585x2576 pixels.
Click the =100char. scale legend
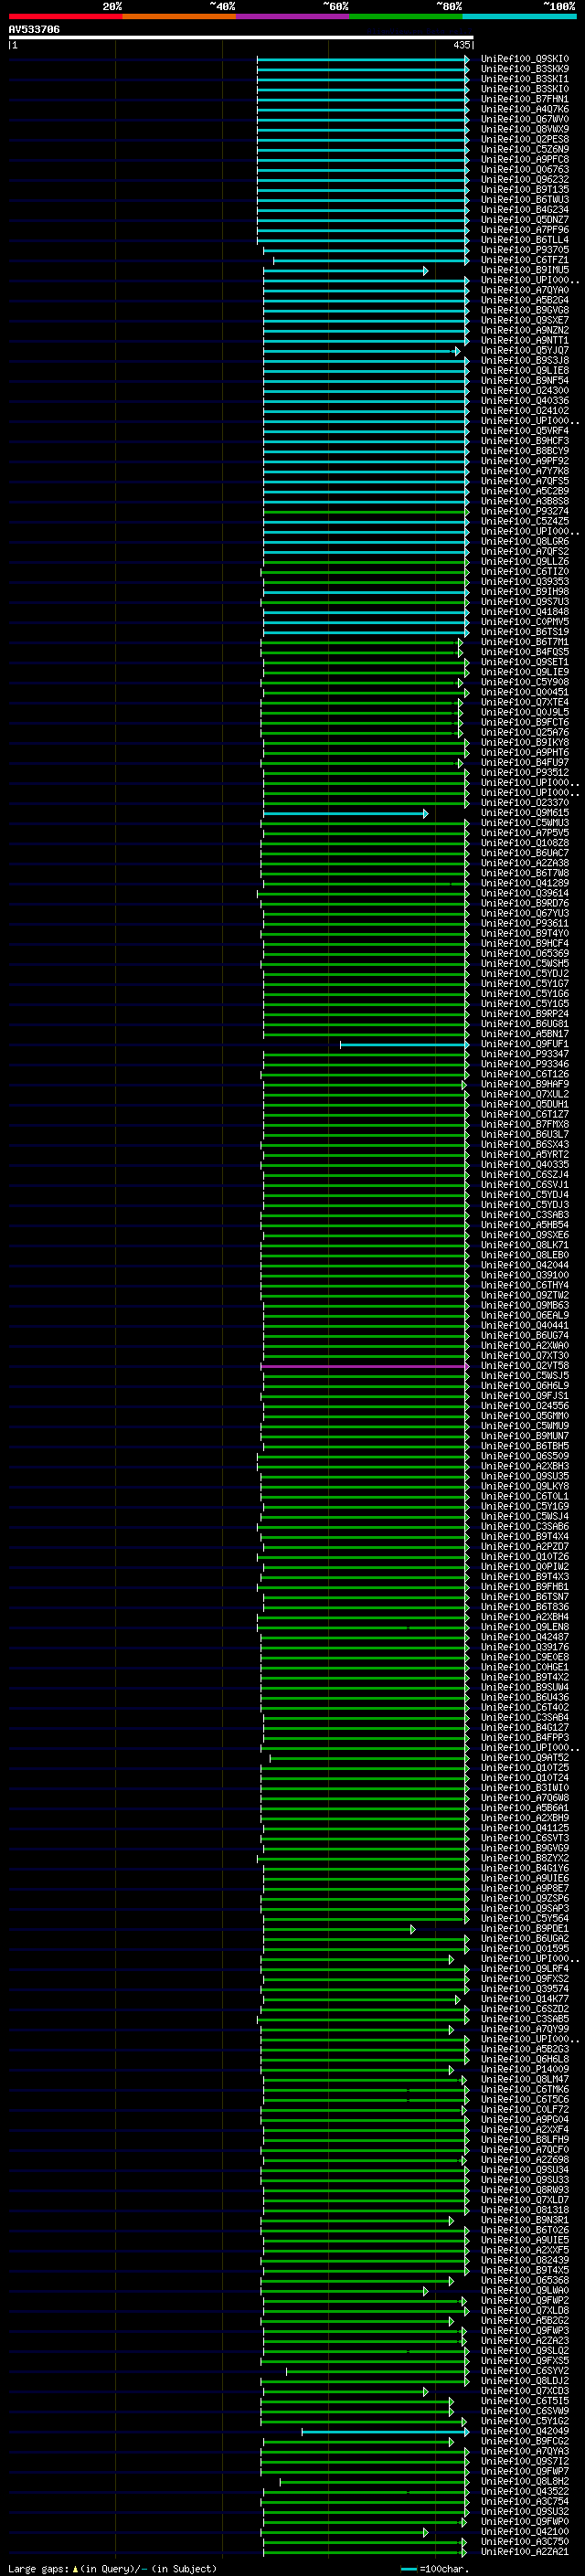pos(434,2568)
